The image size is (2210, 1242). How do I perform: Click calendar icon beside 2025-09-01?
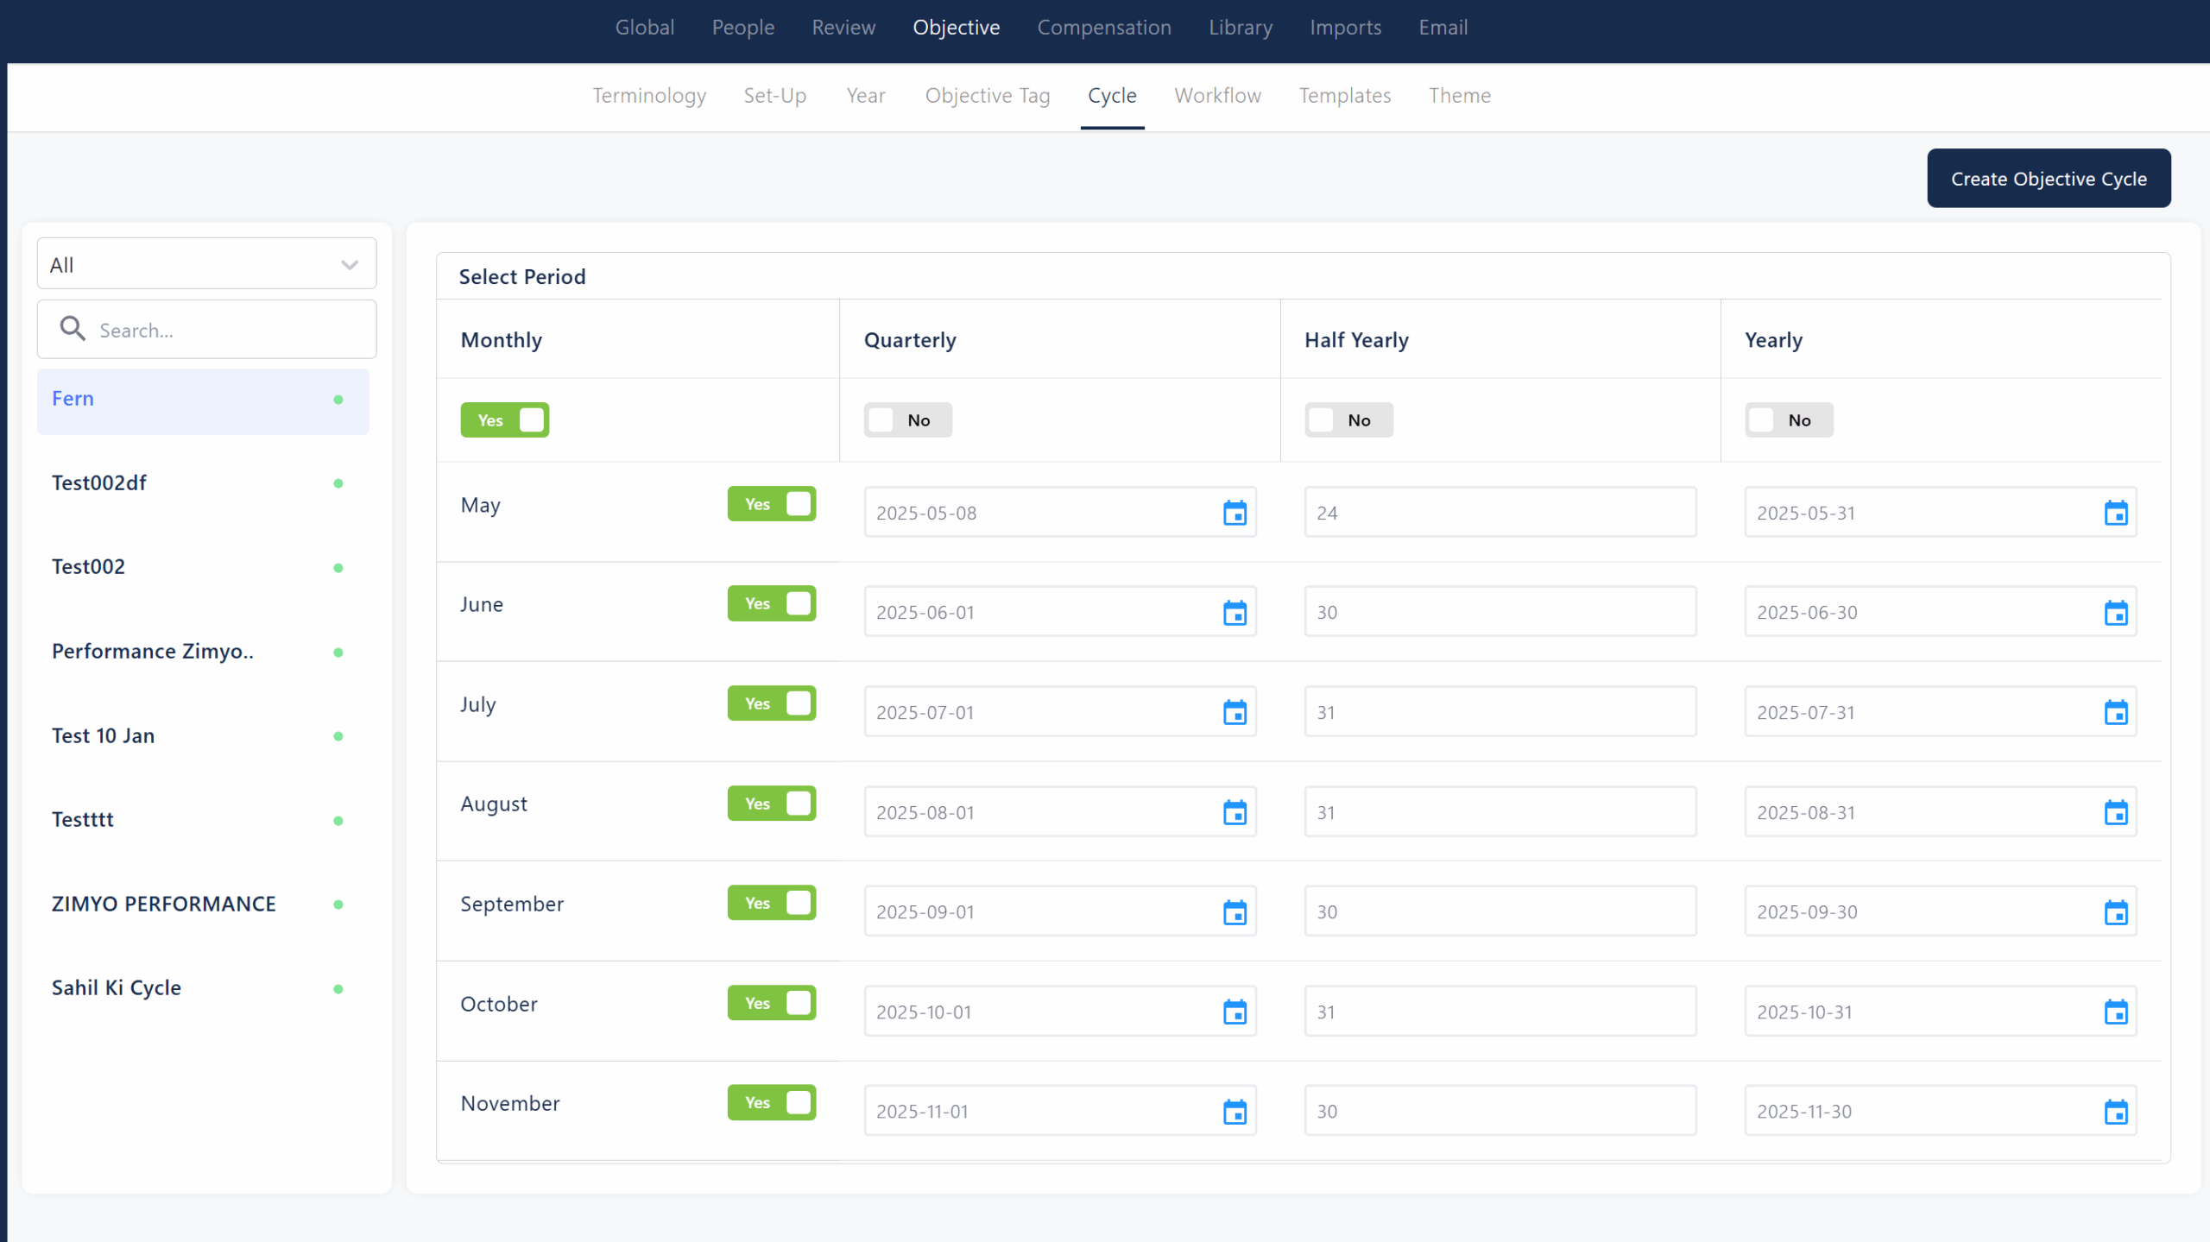click(1234, 912)
